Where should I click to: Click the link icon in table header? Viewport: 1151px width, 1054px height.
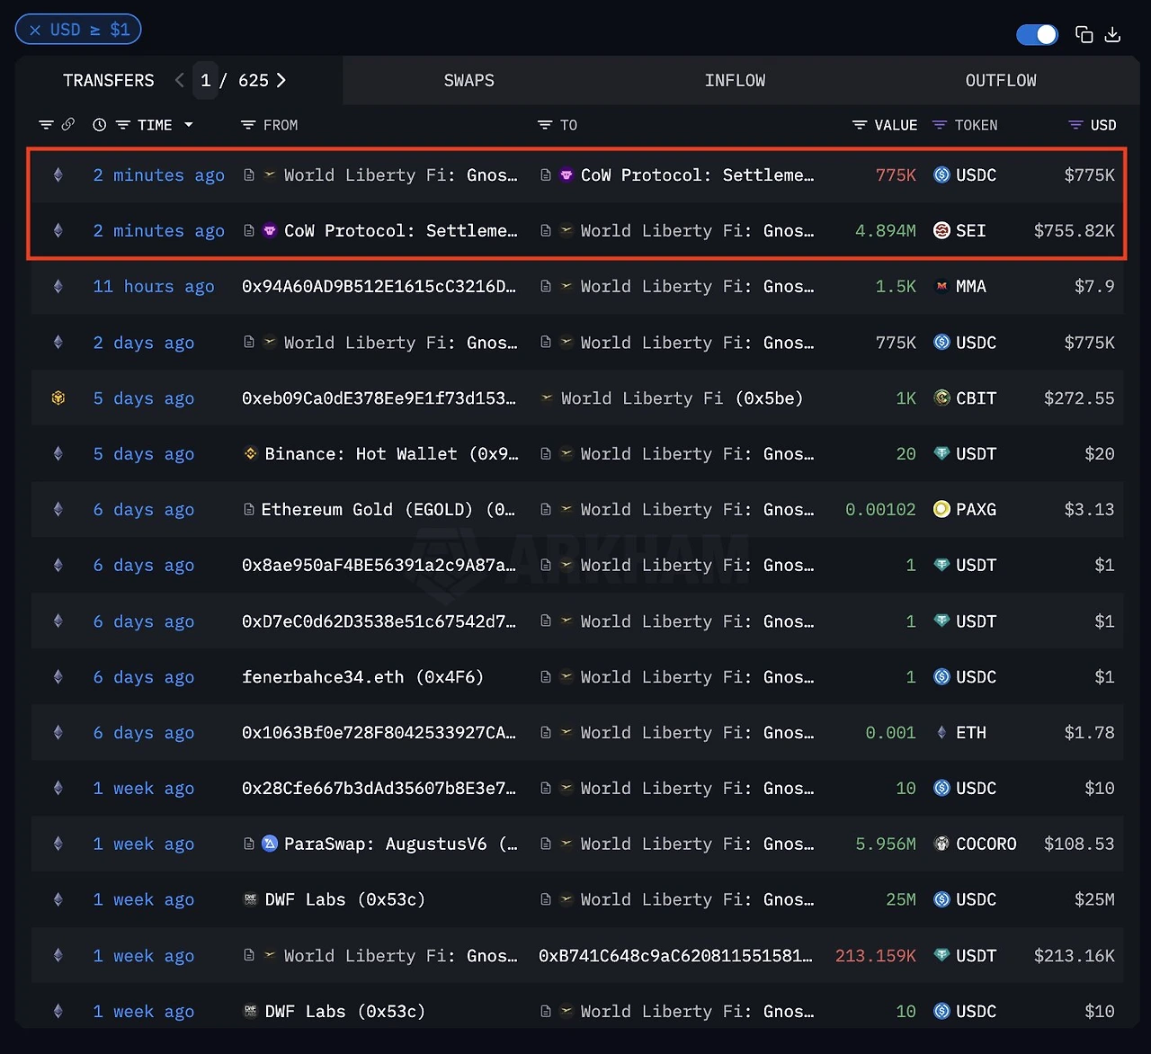click(67, 125)
